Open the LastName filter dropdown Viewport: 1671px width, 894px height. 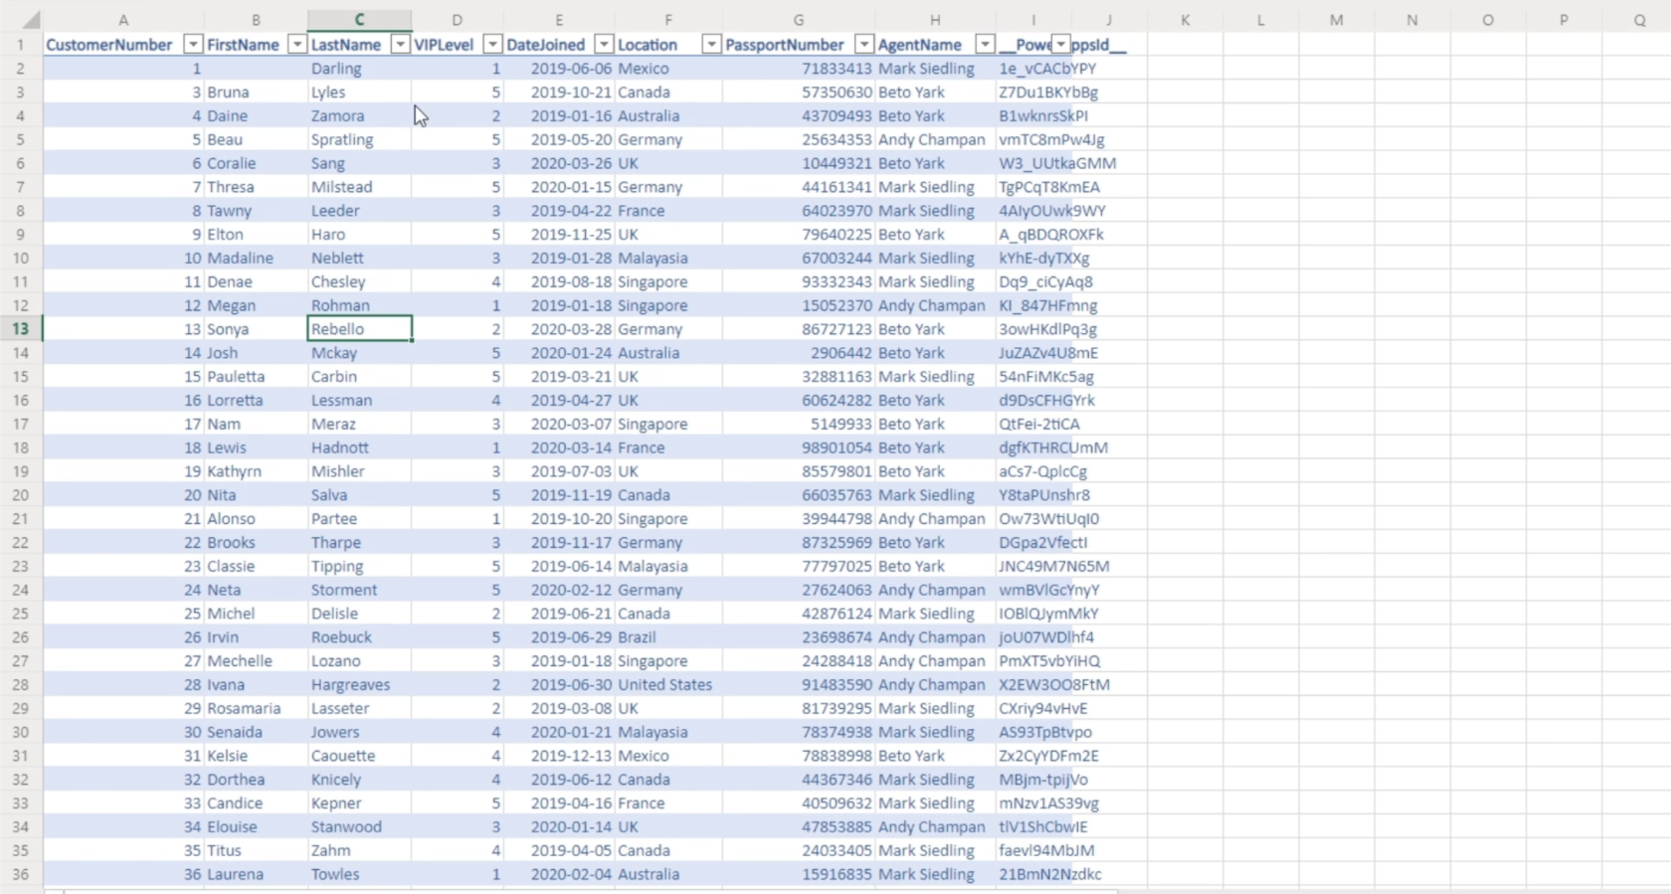point(400,45)
